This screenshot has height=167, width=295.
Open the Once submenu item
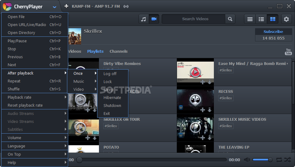pos(82,73)
